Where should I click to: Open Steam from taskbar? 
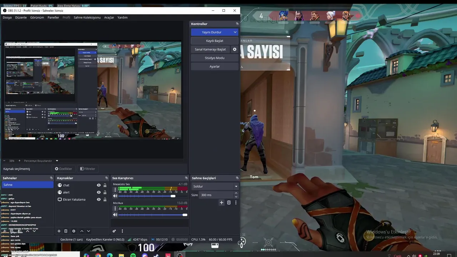coord(156,255)
